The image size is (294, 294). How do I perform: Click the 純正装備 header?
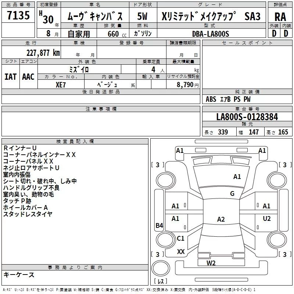point(247,92)
